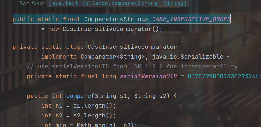Click Comparator<String> in the public static final declaration
261x127 pixels.
116,19
